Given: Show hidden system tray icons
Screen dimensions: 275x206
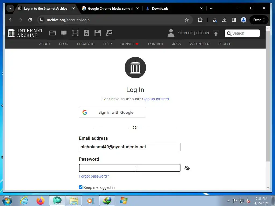Looking at the screenshot, I should click(x=228, y=201).
